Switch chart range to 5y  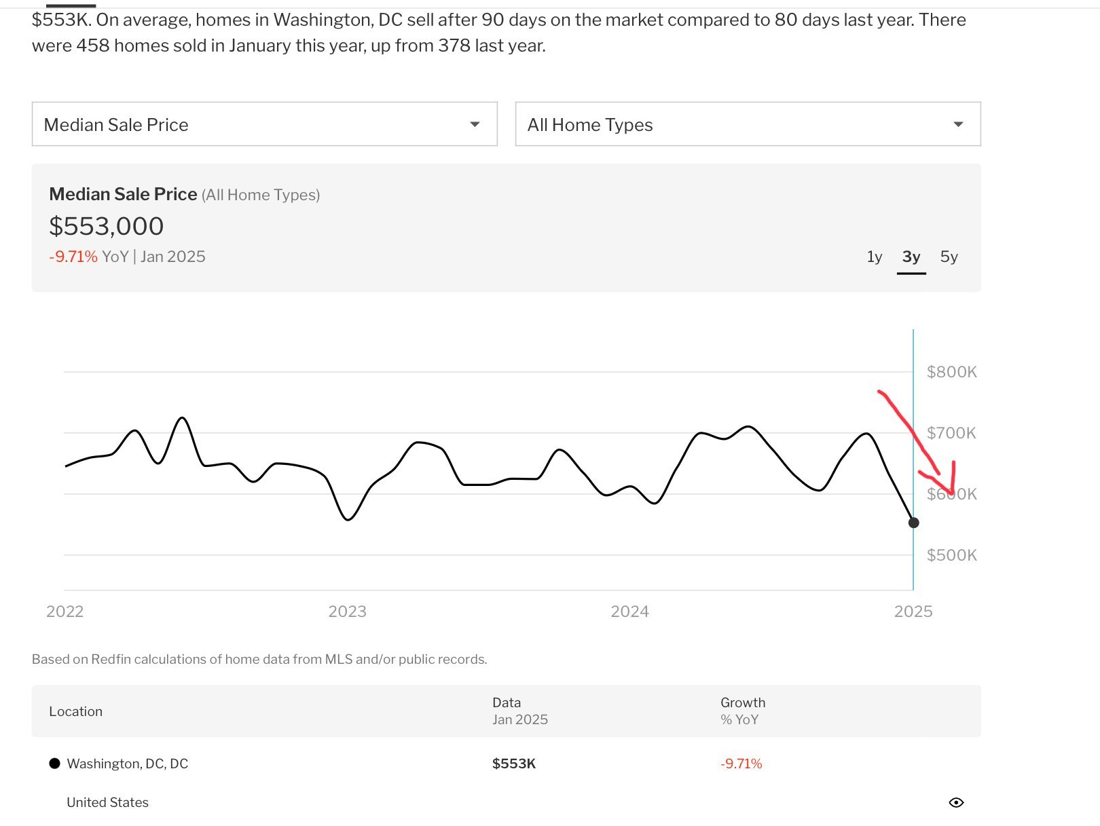click(949, 257)
